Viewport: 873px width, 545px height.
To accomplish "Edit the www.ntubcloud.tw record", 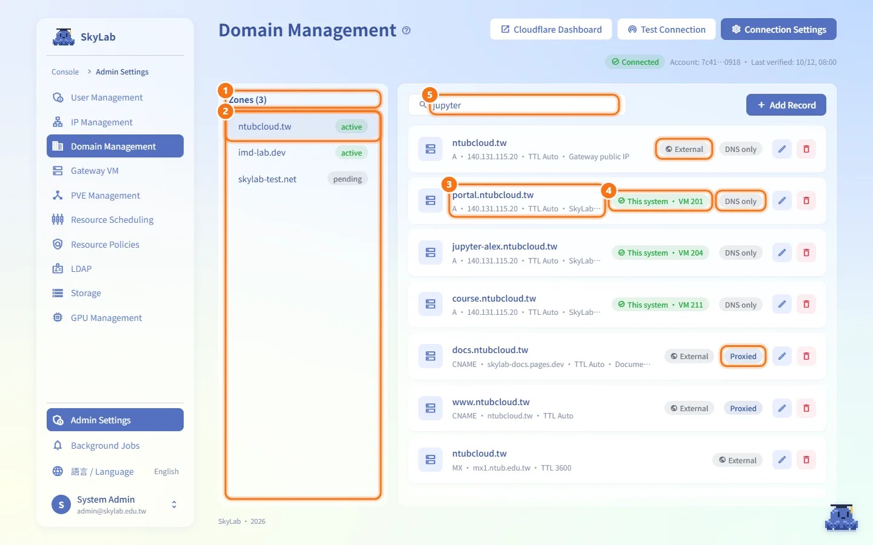I will (x=782, y=408).
